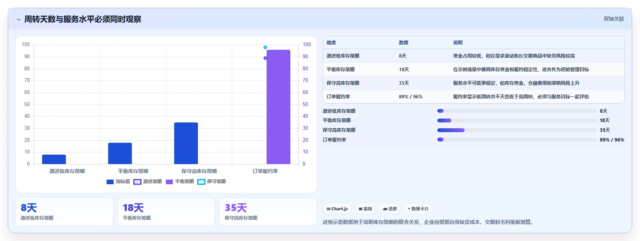Open the 35天 保守高库存策略 stat card
Image resolution: width=640 pixels, height=241 pixels.
click(x=268, y=211)
